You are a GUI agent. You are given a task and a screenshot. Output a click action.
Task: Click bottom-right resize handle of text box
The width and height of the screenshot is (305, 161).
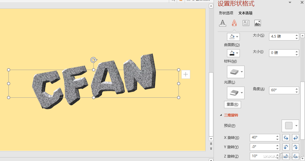point(179,97)
